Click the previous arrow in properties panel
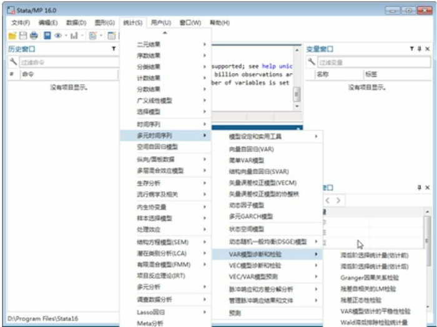 pyautogui.click(x=328, y=200)
